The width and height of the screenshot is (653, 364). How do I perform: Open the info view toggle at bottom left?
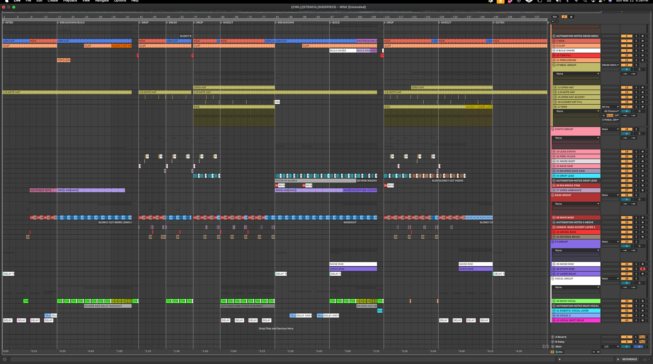point(5,359)
